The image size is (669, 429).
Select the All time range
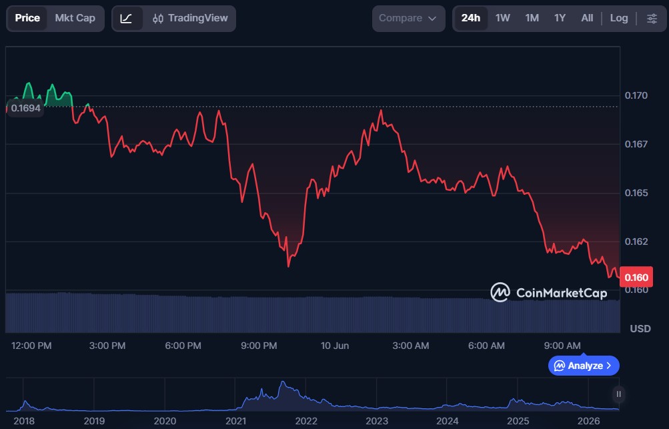click(x=587, y=19)
